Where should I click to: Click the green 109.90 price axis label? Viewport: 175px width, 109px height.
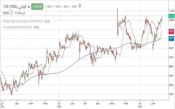[171, 16]
